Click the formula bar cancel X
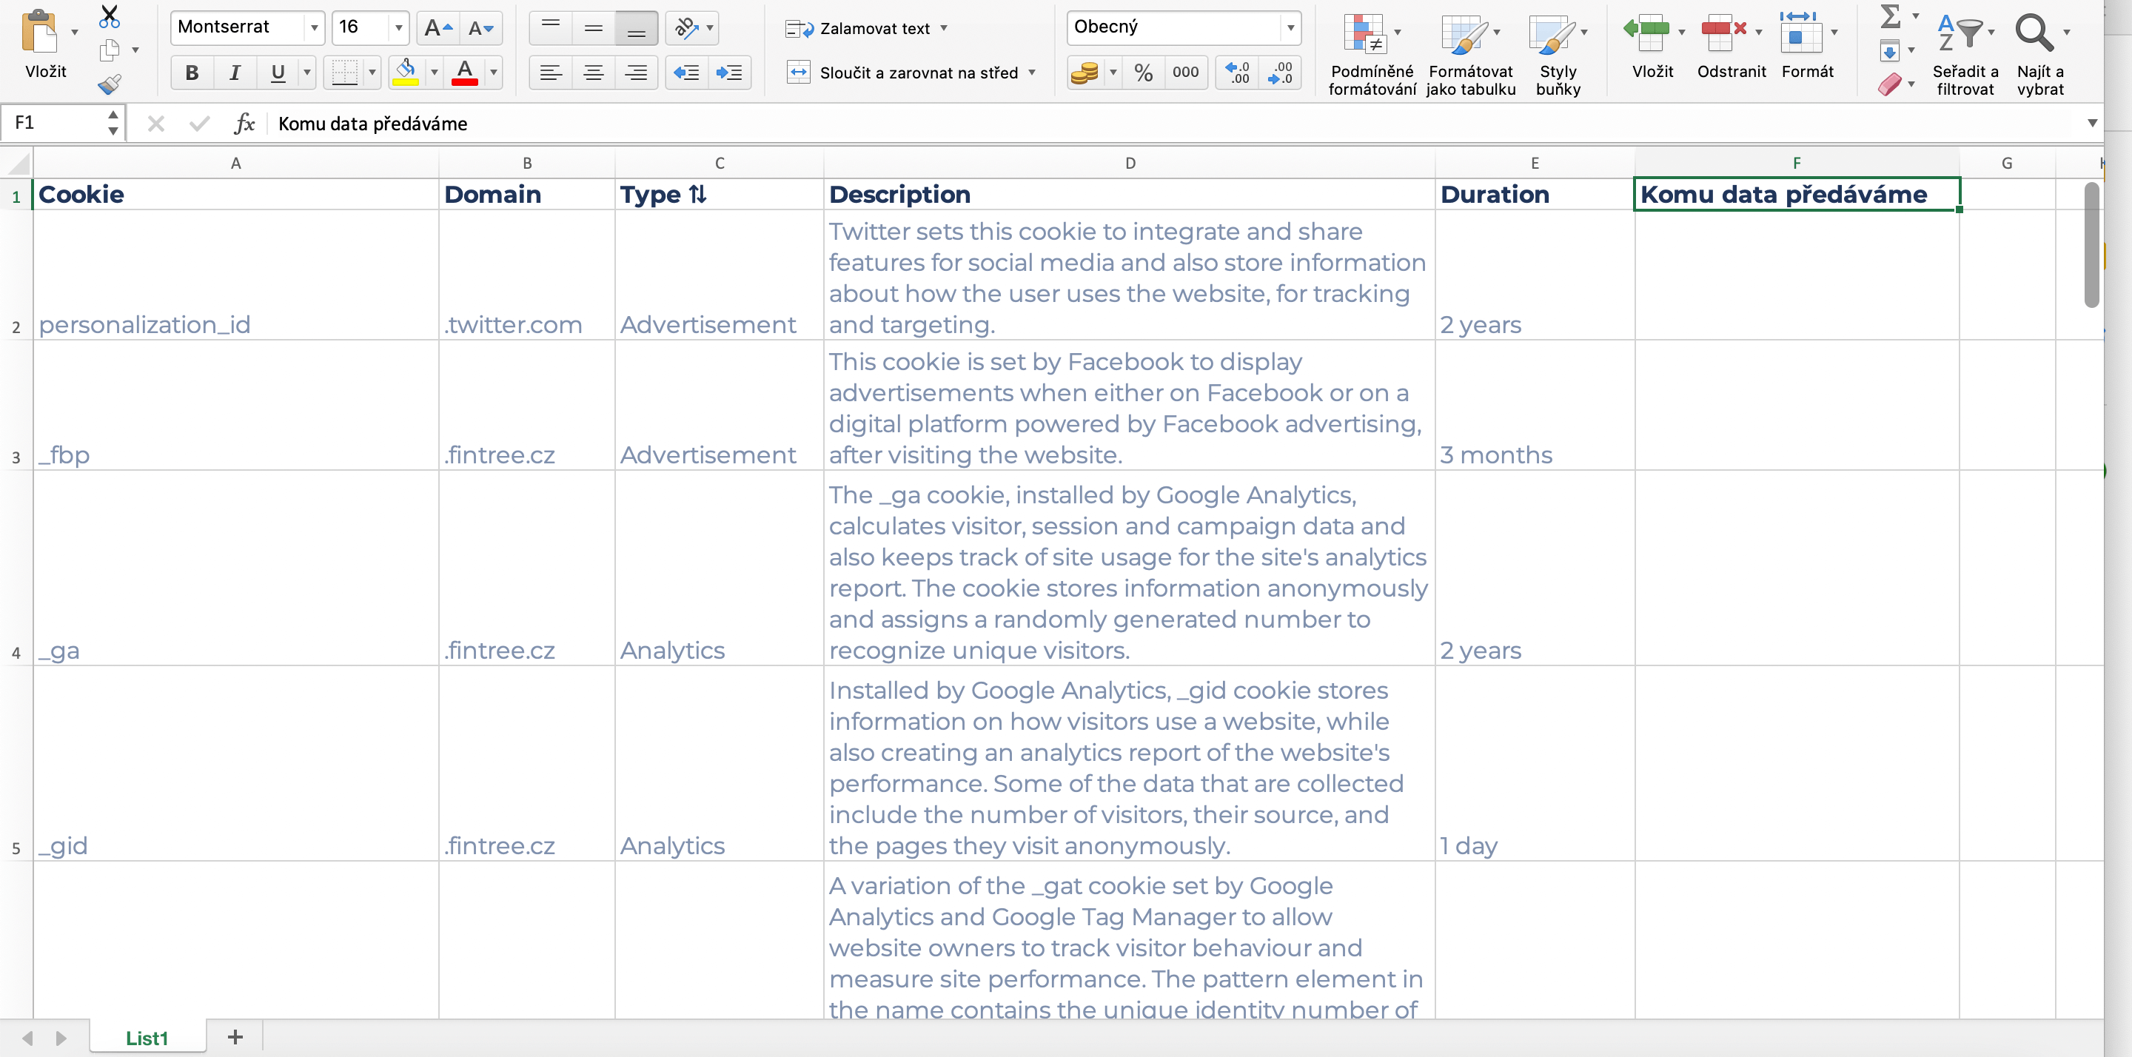Screen dimensions: 2132x1057 [155, 124]
